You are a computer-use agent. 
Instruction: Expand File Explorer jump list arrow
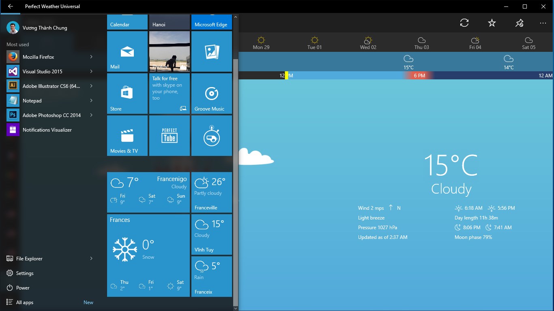(91, 258)
